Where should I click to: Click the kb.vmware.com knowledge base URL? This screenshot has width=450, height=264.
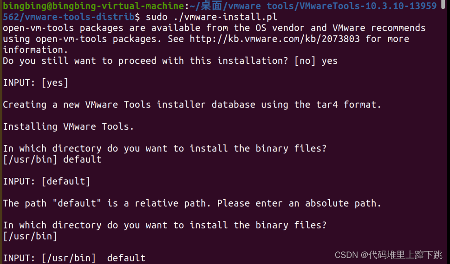pyautogui.click(x=274, y=39)
